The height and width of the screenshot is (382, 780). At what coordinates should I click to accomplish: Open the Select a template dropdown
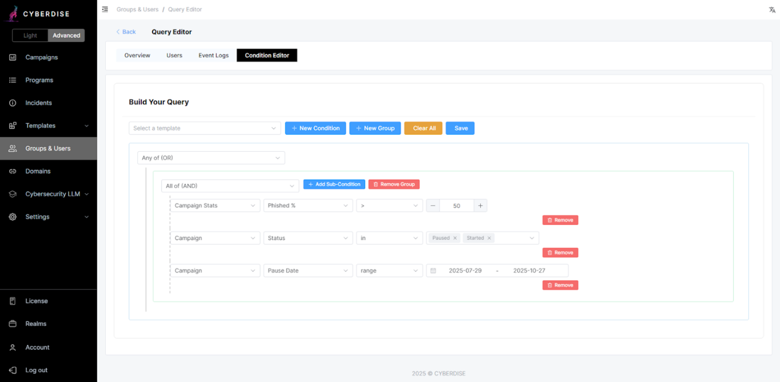[x=205, y=128]
